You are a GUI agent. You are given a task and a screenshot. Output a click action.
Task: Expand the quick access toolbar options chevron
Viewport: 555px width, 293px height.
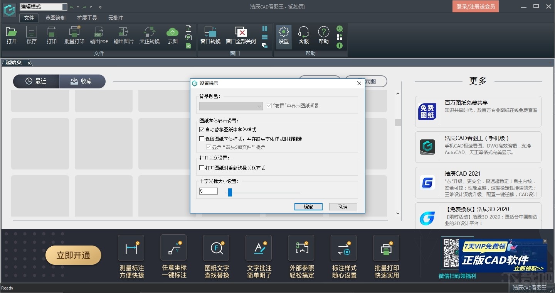pos(99,7)
